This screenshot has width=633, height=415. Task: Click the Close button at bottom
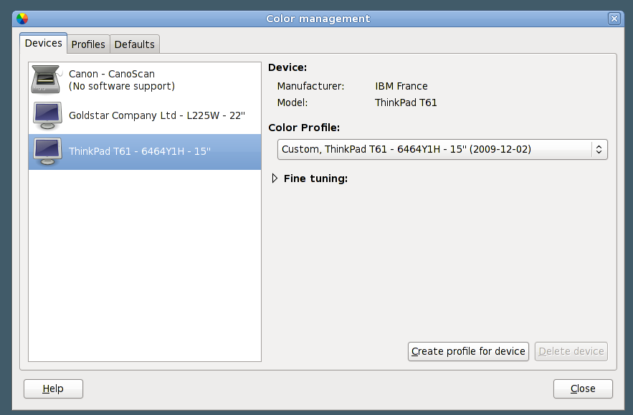pyautogui.click(x=583, y=388)
